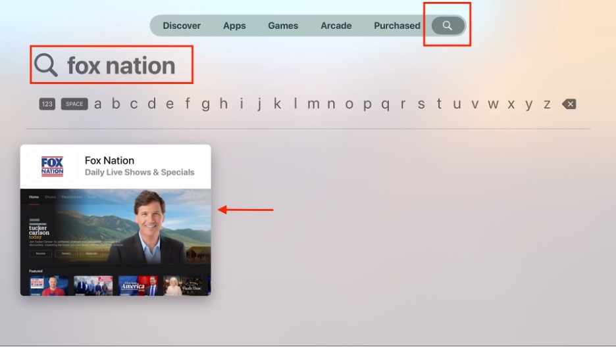Image resolution: width=616 pixels, height=347 pixels.
Task: Go to the Games tab
Action: click(283, 26)
